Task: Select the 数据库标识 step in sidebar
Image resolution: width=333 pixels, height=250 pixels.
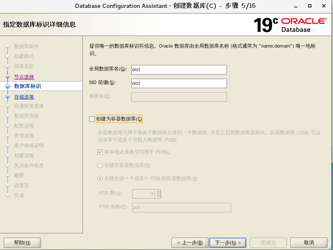Action: click(x=27, y=87)
